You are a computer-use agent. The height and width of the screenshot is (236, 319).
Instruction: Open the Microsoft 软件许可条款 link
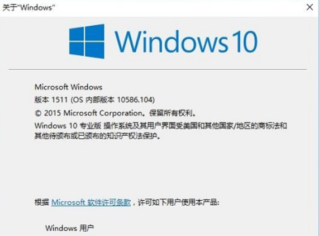[91, 202]
